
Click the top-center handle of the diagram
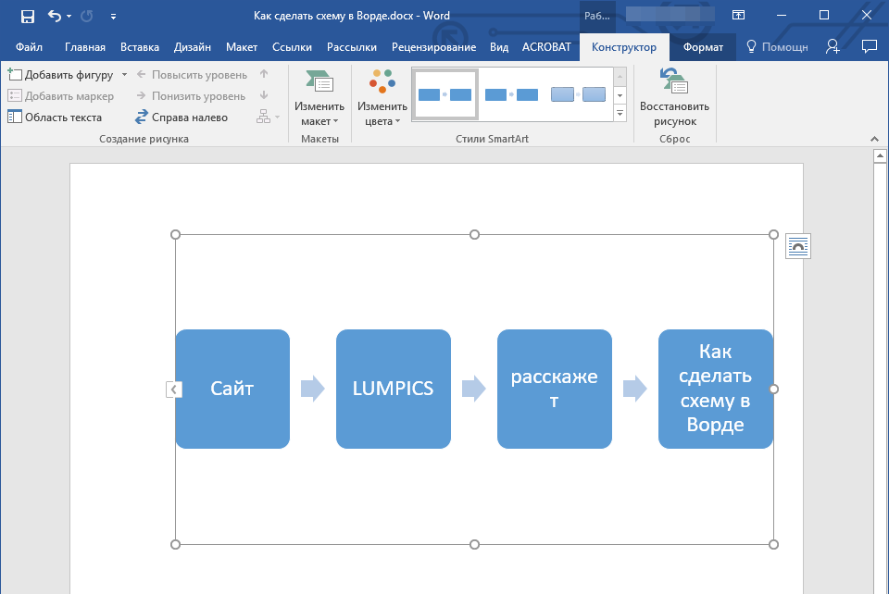(474, 234)
